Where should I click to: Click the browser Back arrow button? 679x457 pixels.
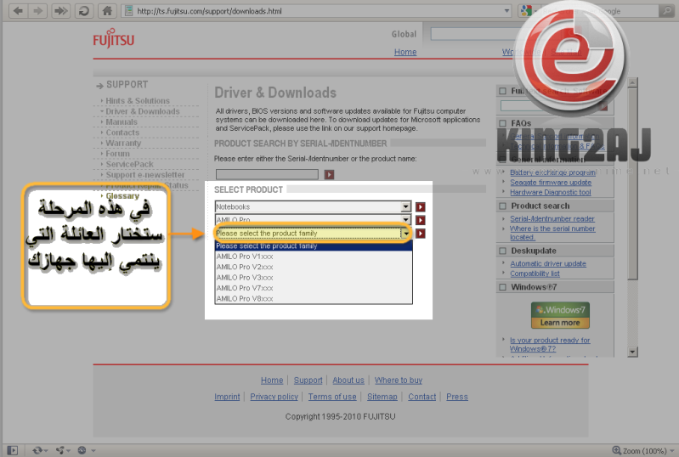pos(15,11)
